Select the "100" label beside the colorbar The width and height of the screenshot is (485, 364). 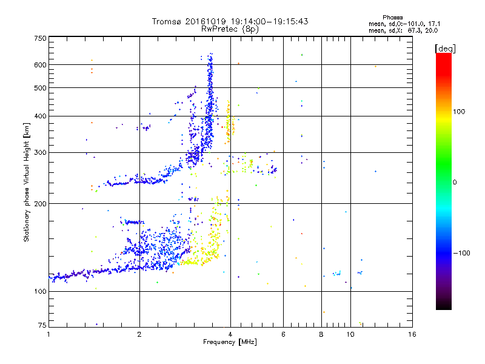(459, 112)
